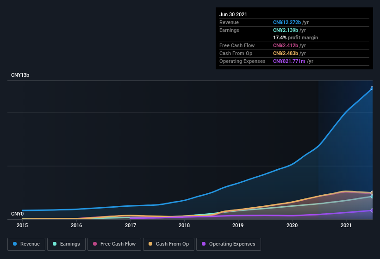380x259 pixels.
Task: Click the 2021 x-axis label
Action: pyautogui.click(x=346, y=225)
